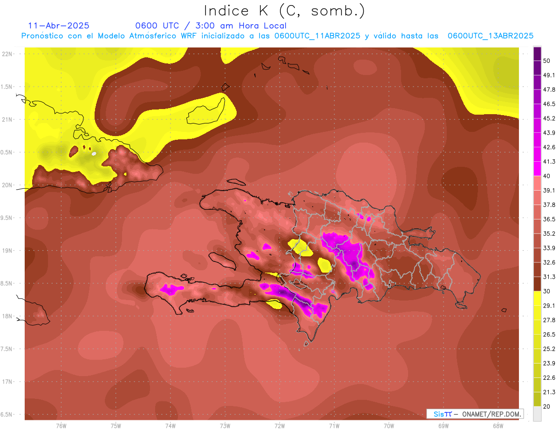Click the '18N' latitude axis label
Image resolution: width=559 pixels, height=432 pixels.
click(7, 316)
